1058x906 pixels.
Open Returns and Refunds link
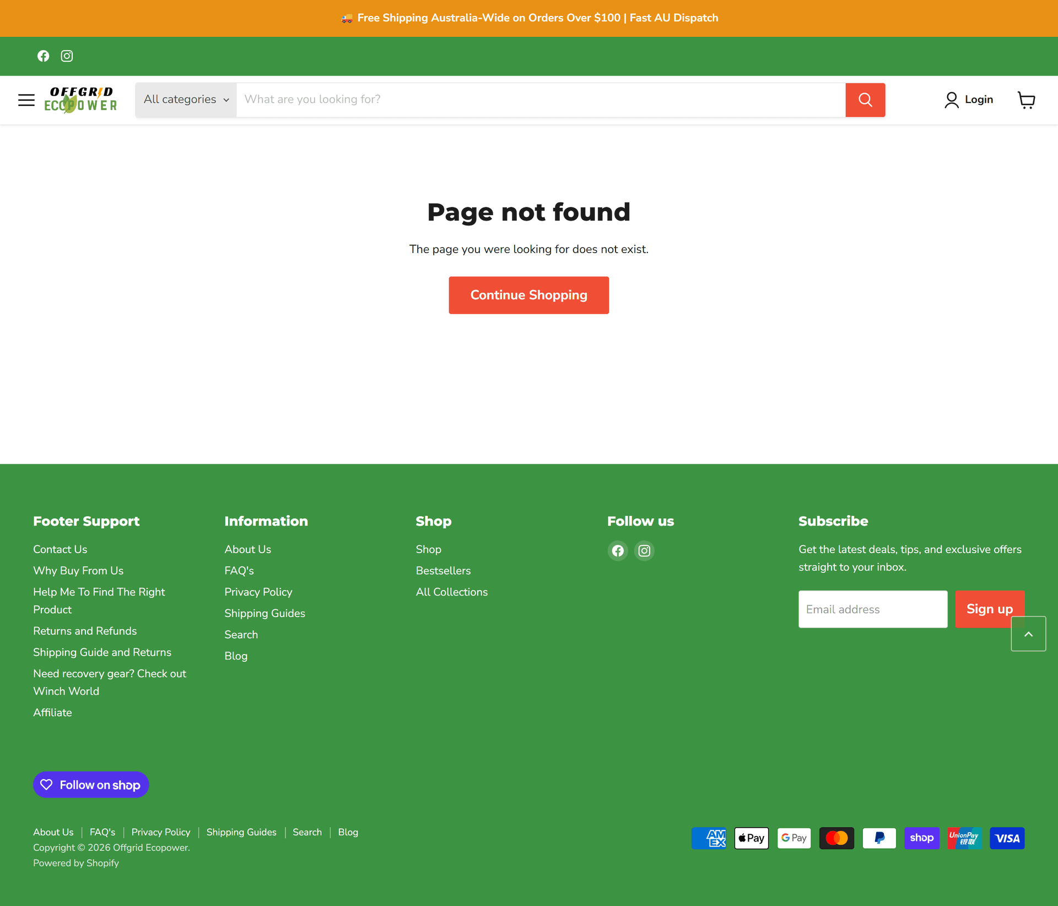85,631
